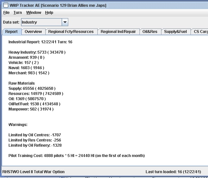The height and width of the screenshot is (178, 208).
Task: Open the Window menu
Action: point(34,13)
